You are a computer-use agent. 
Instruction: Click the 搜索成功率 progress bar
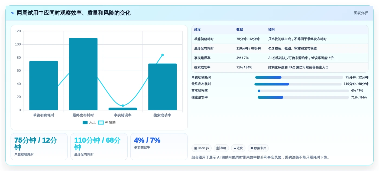pyautogui.click(x=303, y=97)
